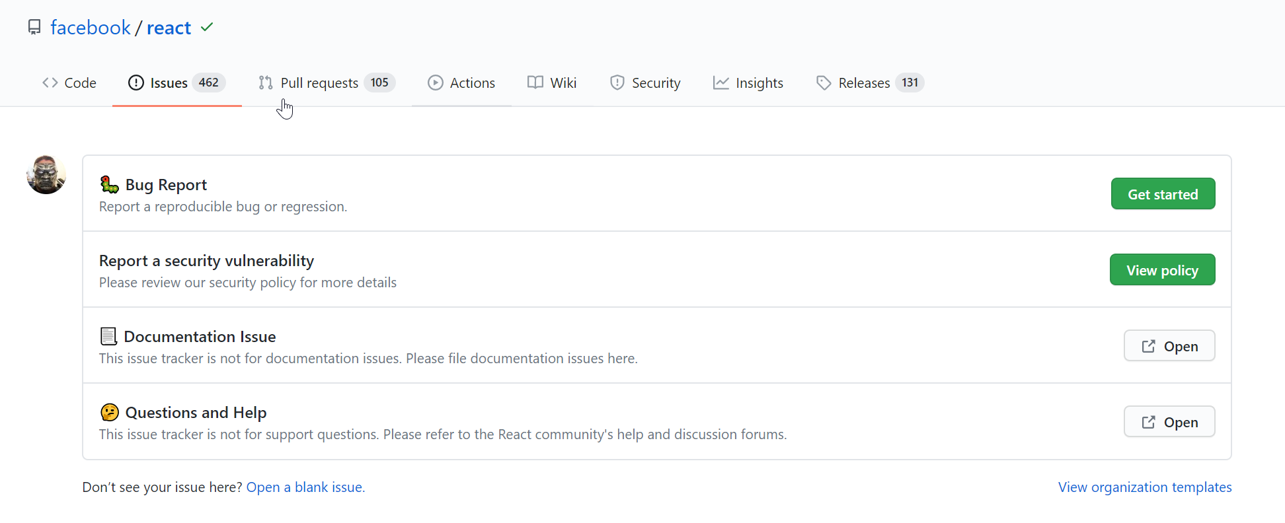Click the Issues circle-exclamation icon
The width and height of the screenshot is (1285, 523).
coord(136,83)
